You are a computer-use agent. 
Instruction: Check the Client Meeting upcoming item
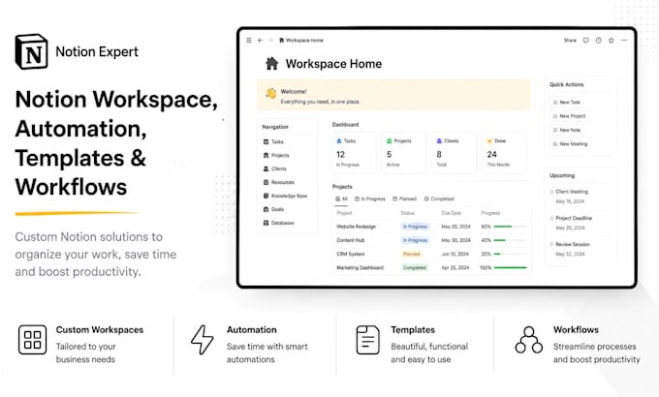(x=551, y=192)
